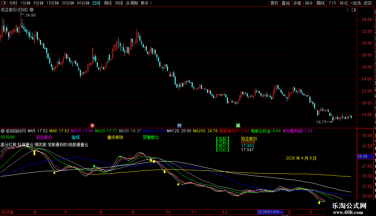The image size is (376, 216).
Task: Click the 造纸 sector label
Action: [76, 137]
